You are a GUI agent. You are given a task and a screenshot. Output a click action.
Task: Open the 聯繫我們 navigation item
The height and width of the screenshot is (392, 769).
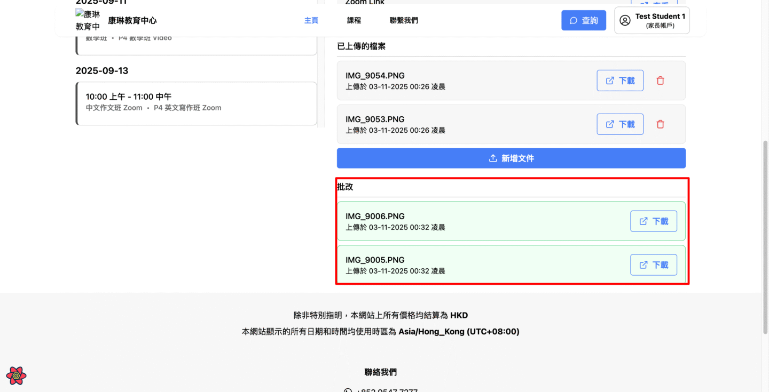(x=404, y=20)
